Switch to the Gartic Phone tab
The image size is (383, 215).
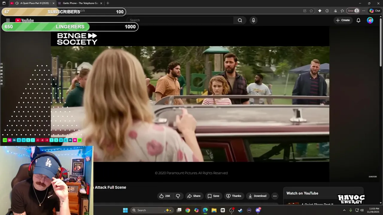coord(80,3)
